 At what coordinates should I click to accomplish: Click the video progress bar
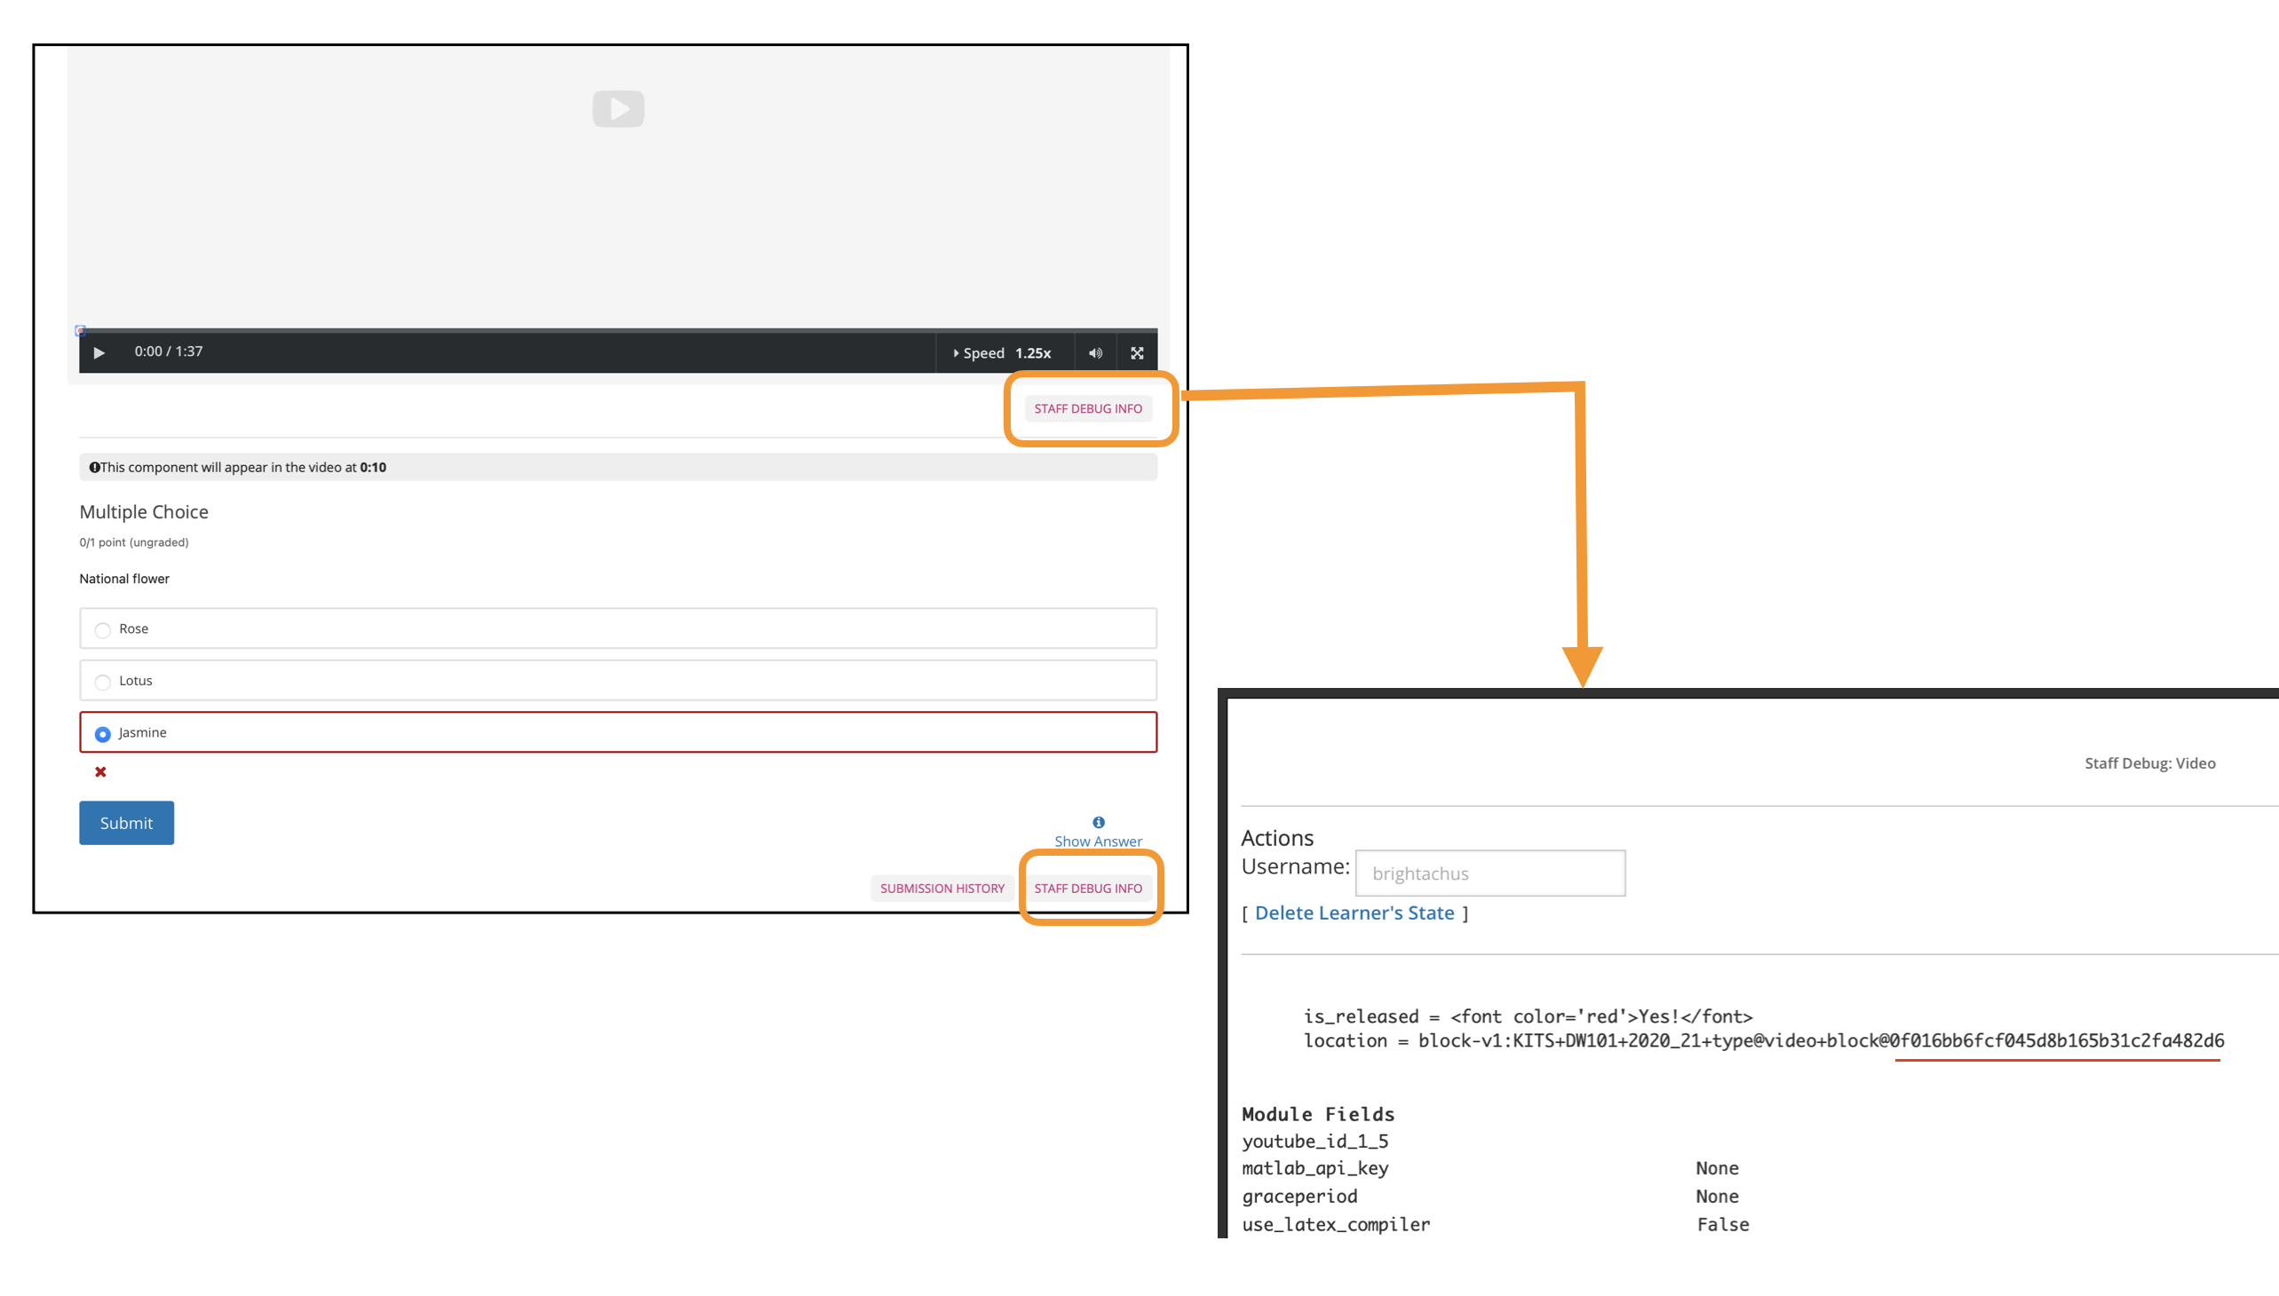point(618,330)
